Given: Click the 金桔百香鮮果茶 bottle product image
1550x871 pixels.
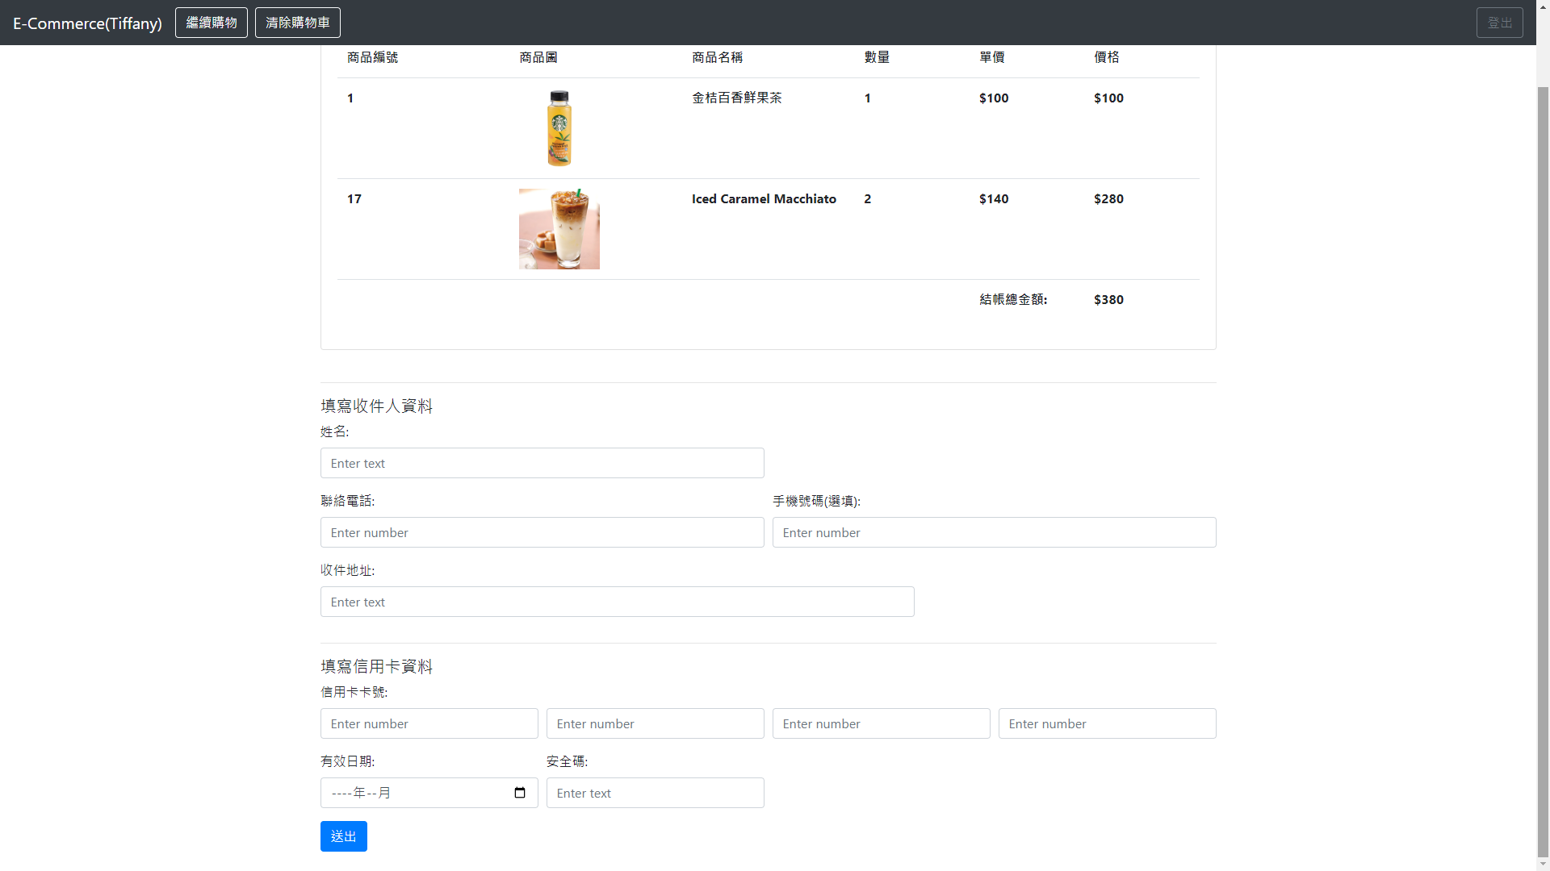Looking at the screenshot, I should click(559, 128).
